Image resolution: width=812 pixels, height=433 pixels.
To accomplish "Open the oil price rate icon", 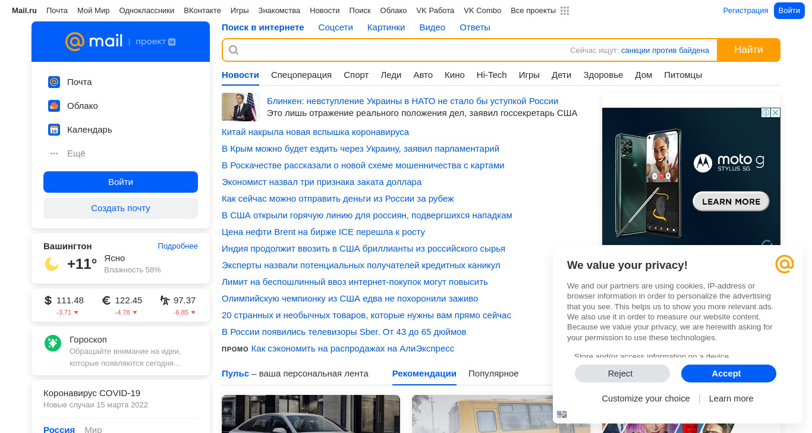I will coord(165,300).
